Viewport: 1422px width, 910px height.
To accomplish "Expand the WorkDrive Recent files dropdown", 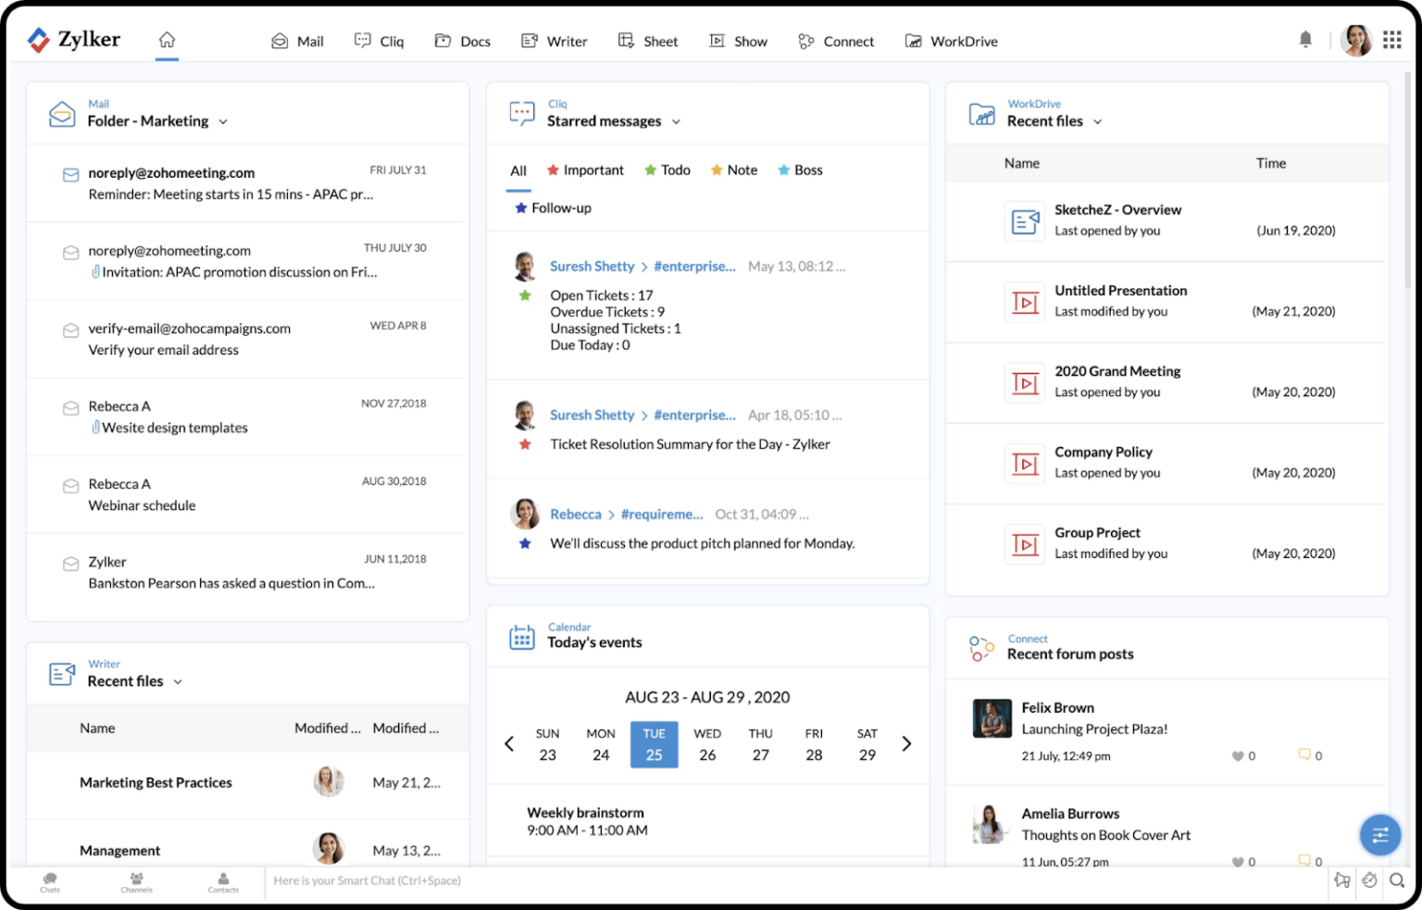I will pyautogui.click(x=1098, y=121).
